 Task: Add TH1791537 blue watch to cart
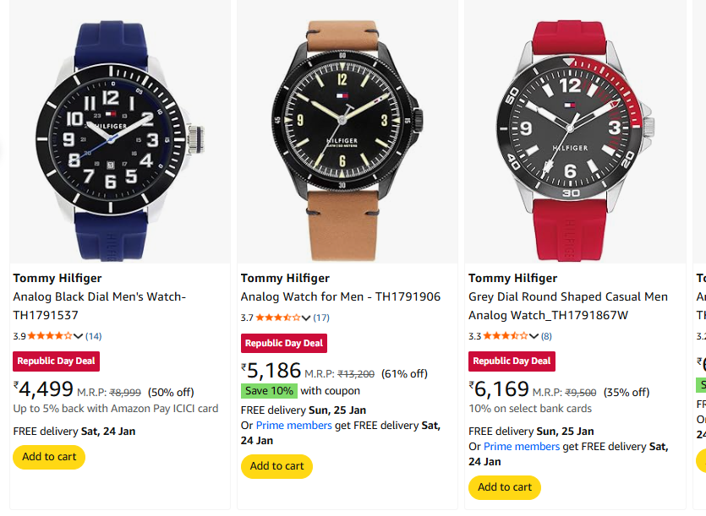(x=49, y=457)
